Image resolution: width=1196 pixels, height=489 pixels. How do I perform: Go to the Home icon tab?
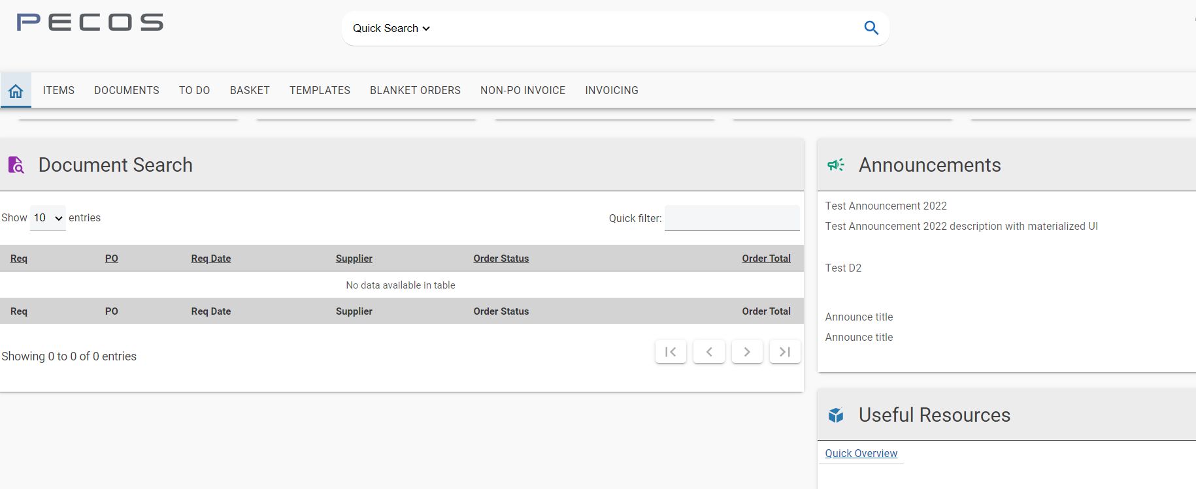pyautogui.click(x=16, y=91)
